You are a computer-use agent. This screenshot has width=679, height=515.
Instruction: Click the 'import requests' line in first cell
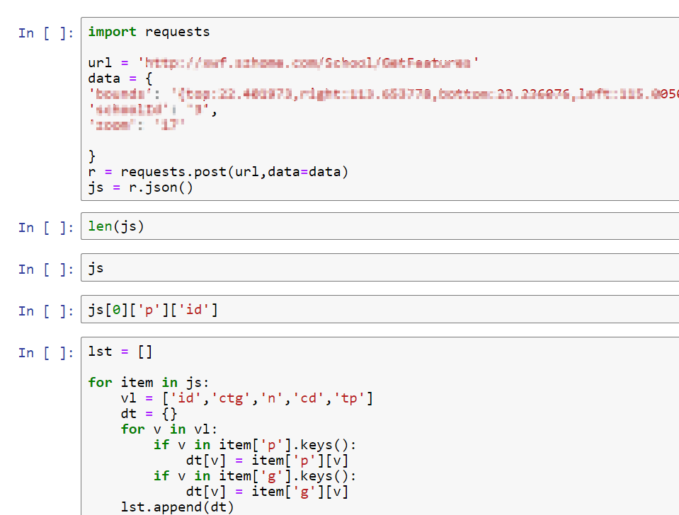(149, 32)
